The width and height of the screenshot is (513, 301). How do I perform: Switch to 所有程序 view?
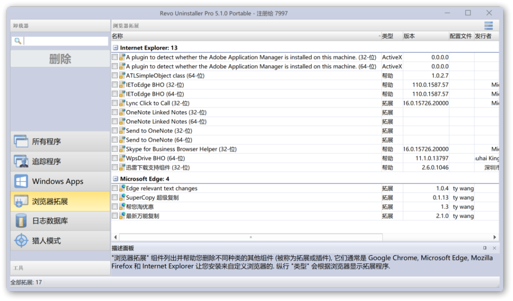tap(60, 141)
